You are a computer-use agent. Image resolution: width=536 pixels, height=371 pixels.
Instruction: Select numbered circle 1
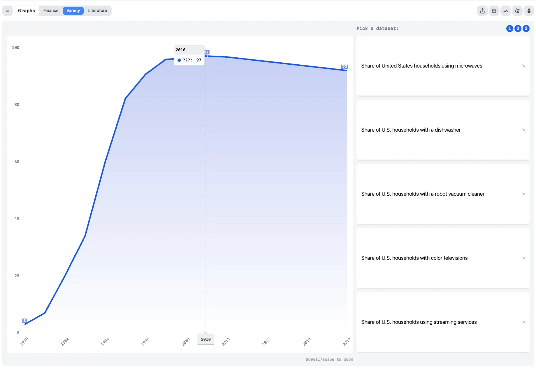pyautogui.click(x=509, y=29)
